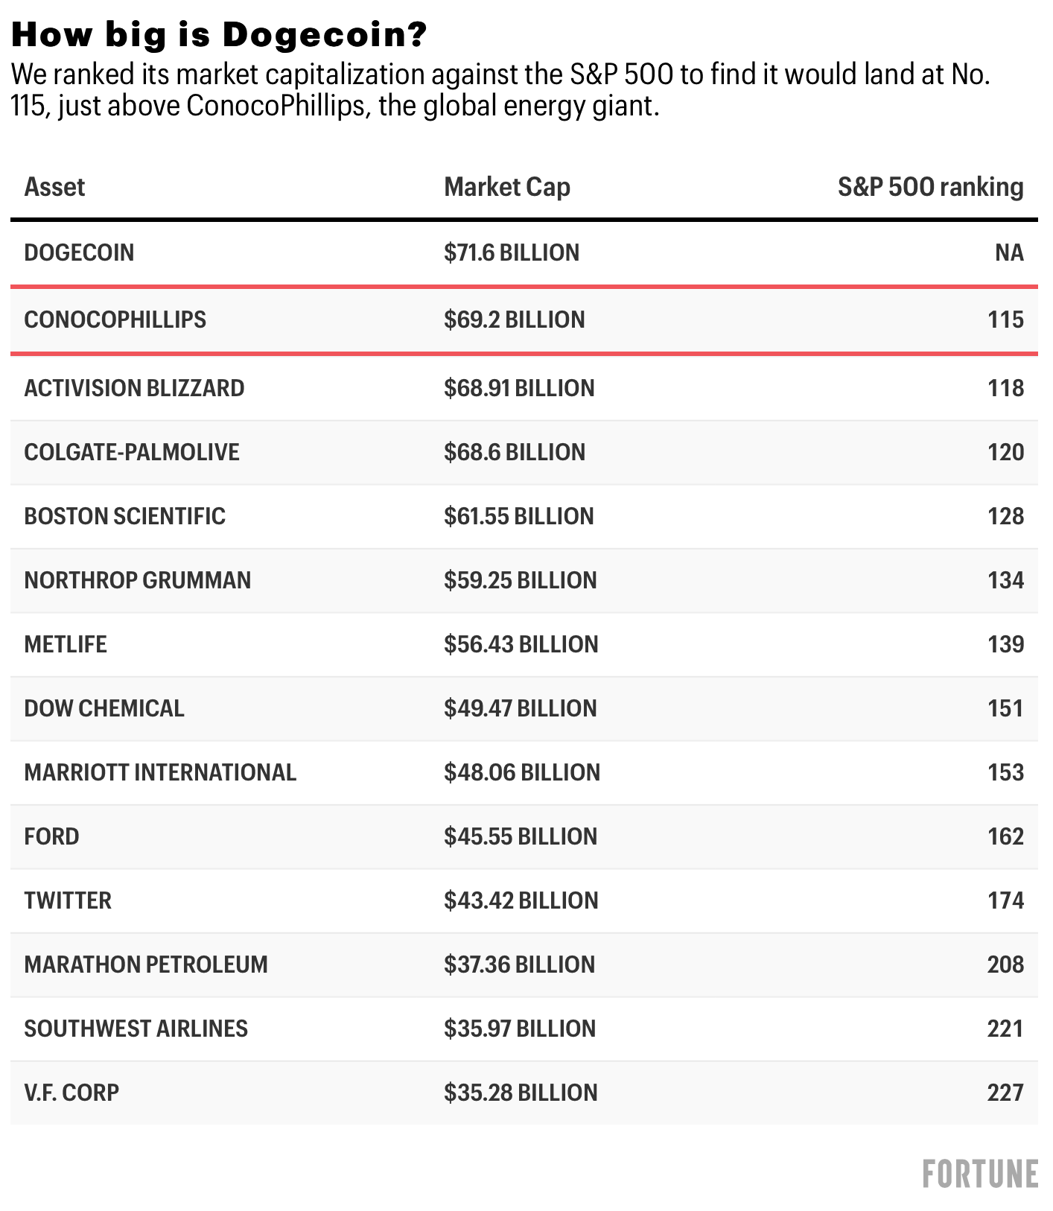The height and width of the screenshot is (1211, 1053).
Task: Click Southwest Airlines ranking 221
Action: click(1005, 1029)
